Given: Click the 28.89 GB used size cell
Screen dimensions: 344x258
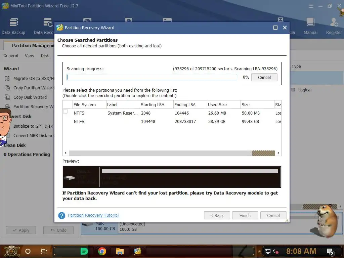Looking at the screenshot, I should 217,122.
